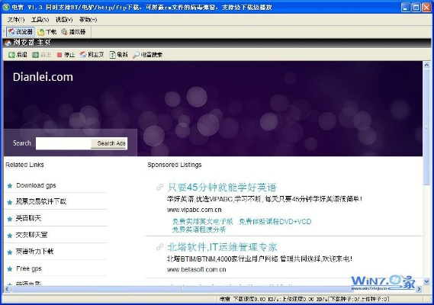Click the horizontal scrollbar thumb
Viewport: 434px width, 305px height.
click(x=183, y=289)
